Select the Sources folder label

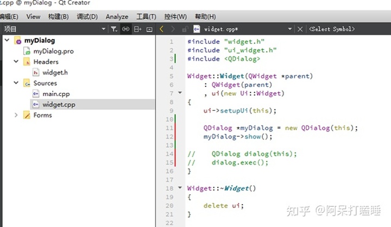tap(45, 83)
